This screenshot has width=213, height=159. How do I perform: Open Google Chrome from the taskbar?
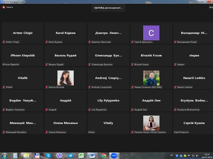tap(103, 155)
